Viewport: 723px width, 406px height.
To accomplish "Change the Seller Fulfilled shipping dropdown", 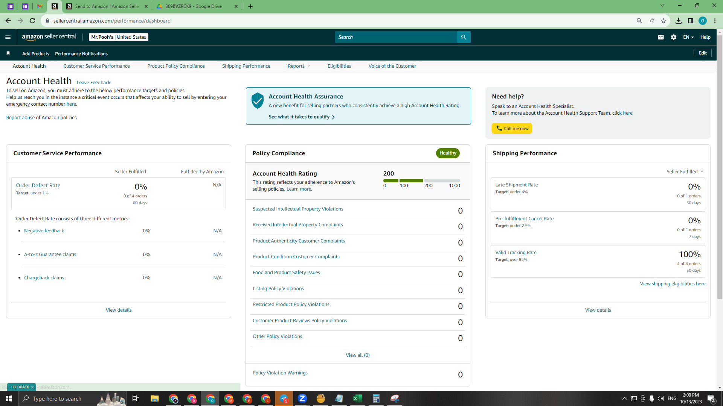I will pos(685,172).
